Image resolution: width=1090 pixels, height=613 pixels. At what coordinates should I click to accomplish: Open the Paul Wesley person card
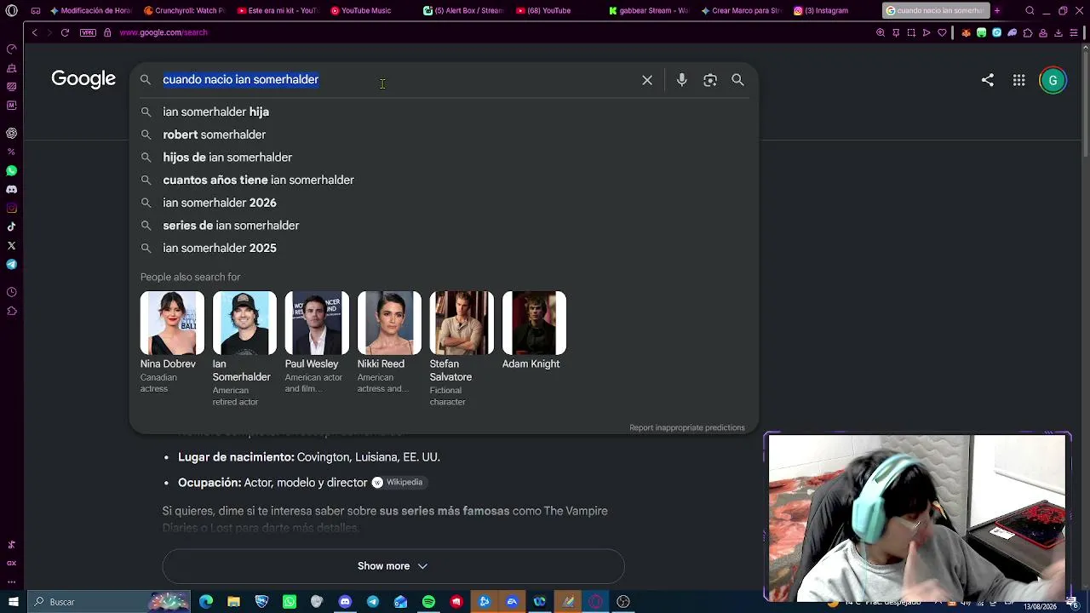click(x=317, y=342)
